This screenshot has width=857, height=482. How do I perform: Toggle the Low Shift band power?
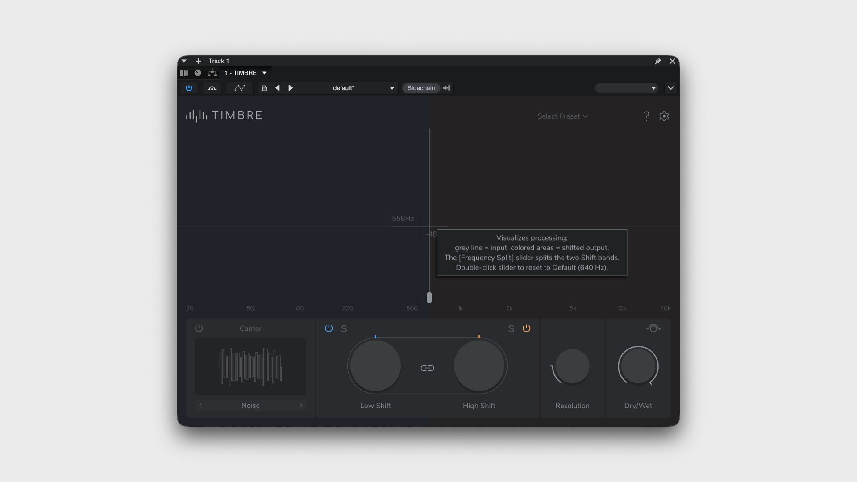point(329,328)
